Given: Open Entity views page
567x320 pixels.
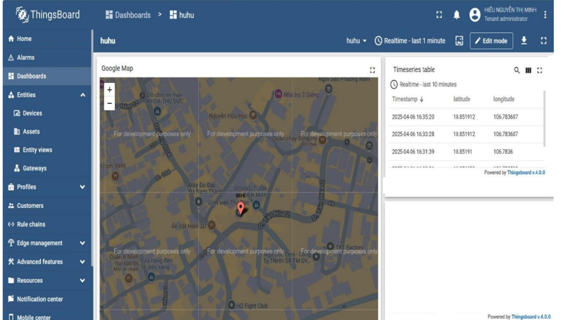Looking at the screenshot, I should [x=46, y=150].
